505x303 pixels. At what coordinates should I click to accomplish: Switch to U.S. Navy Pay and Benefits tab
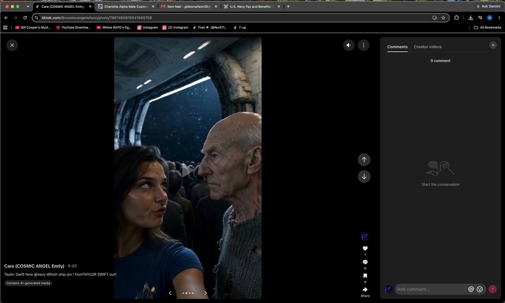pos(252,6)
